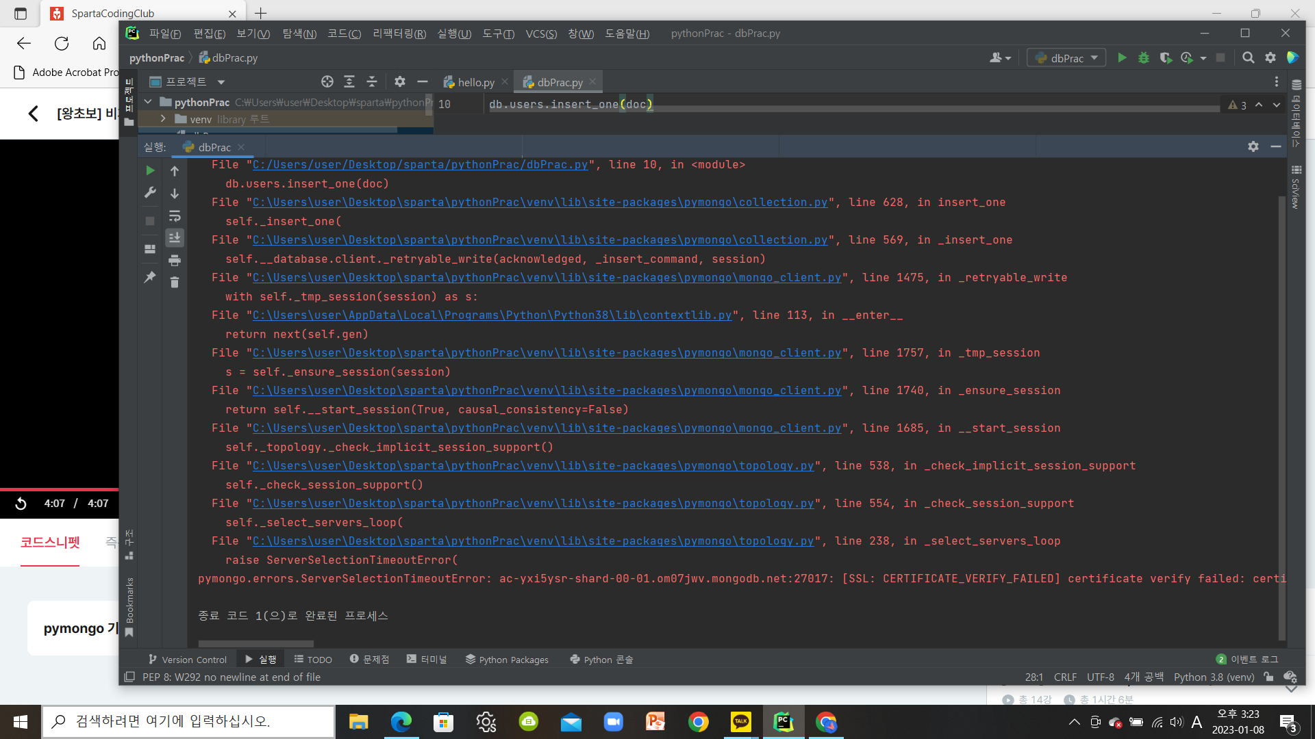Run dbPrac with the green toolbar play button
This screenshot has width=1315, height=739.
[1122, 58]
